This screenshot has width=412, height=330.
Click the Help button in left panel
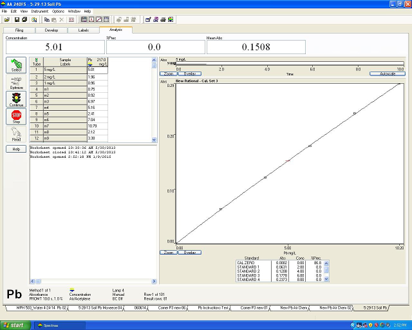[16, 149]
